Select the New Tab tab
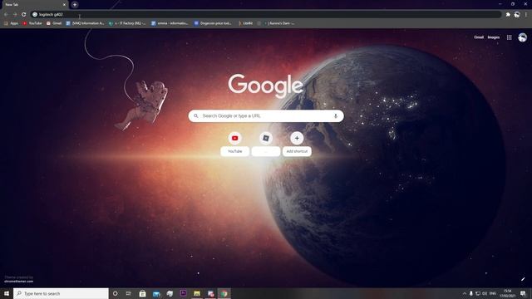Image resolution: width=532 pixels, height=299 pixels. pyautogui.click(x=34, y=5)
